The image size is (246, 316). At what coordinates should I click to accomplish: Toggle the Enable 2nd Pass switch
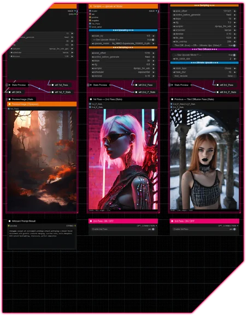click(153, 229)
